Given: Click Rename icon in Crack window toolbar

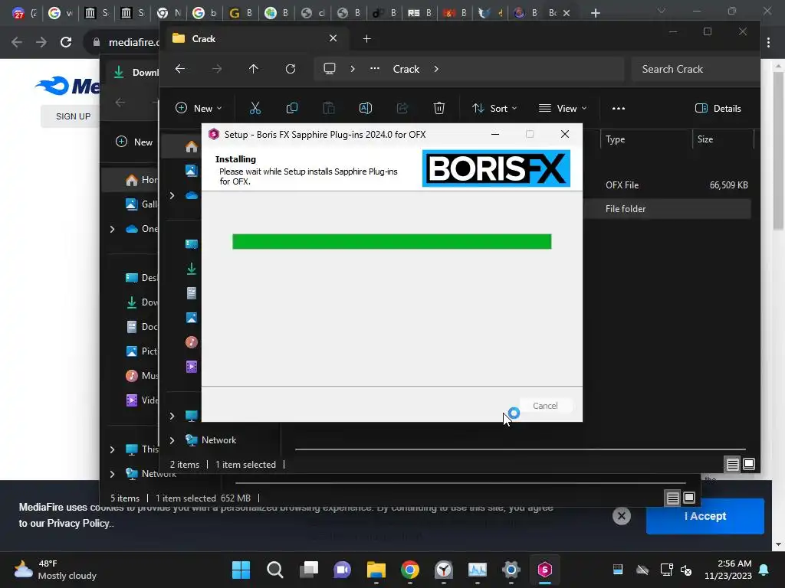Looking at the screenshot, I should pyautogui.click(x=366, y=108).
